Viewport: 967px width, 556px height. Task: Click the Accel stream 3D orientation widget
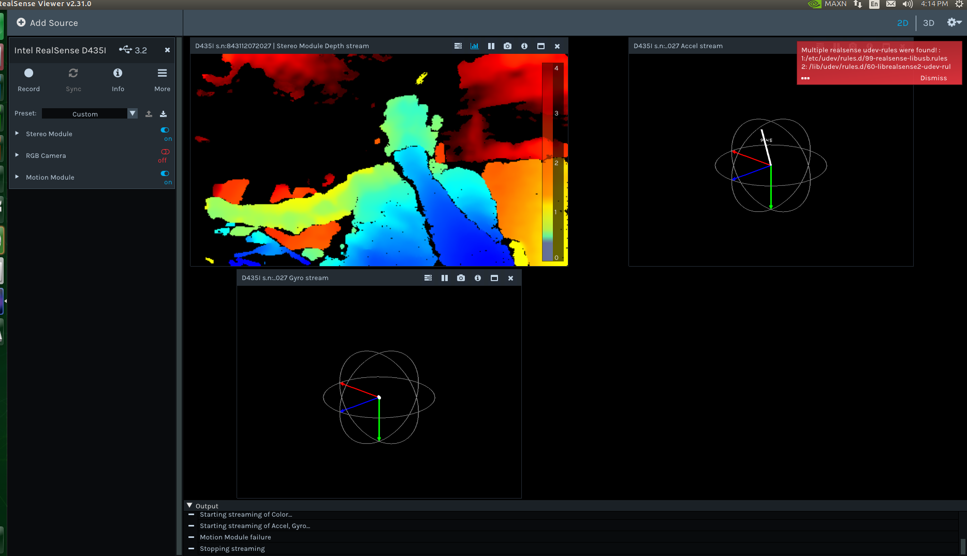tap(771, 166)
